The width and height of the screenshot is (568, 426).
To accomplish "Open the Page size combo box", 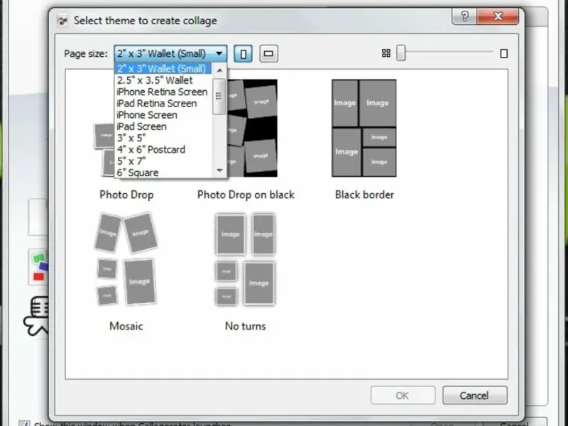I will coord(170,54).
